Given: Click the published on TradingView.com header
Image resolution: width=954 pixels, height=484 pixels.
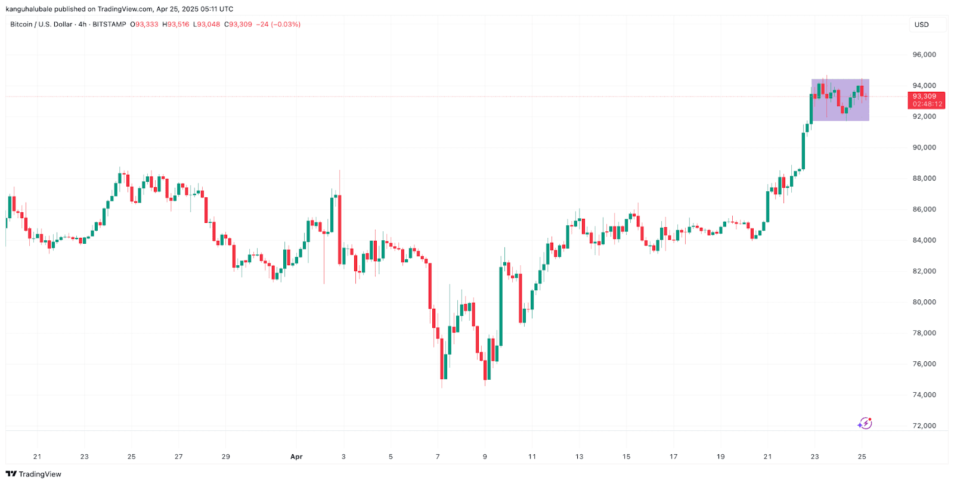Looking at the screenshot, I should point(119,9).
